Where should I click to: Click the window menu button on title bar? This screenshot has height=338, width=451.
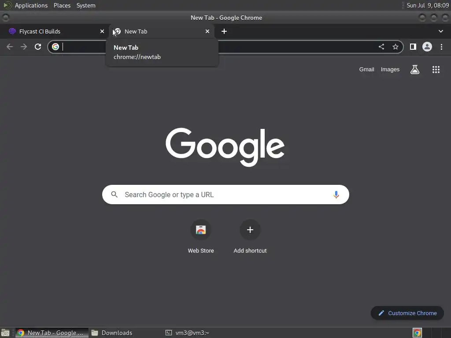[x=5, y=18]
